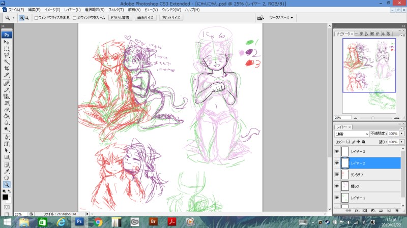
Task: Click the Zoom tool in the toolbox
Action: click(7, 184)
